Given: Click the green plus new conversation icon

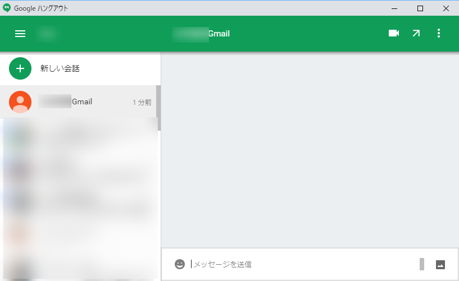Looking at the screenshot, I should pos(20,68).
